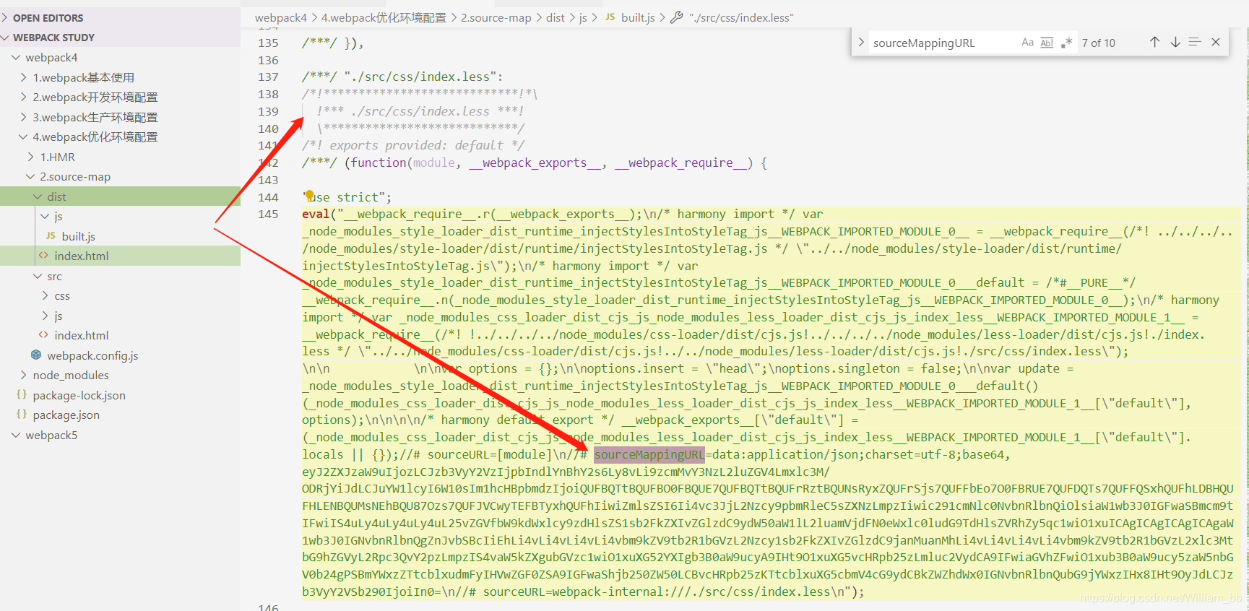
Task: Expand the node_modules folder
Action: pos(23,375)
